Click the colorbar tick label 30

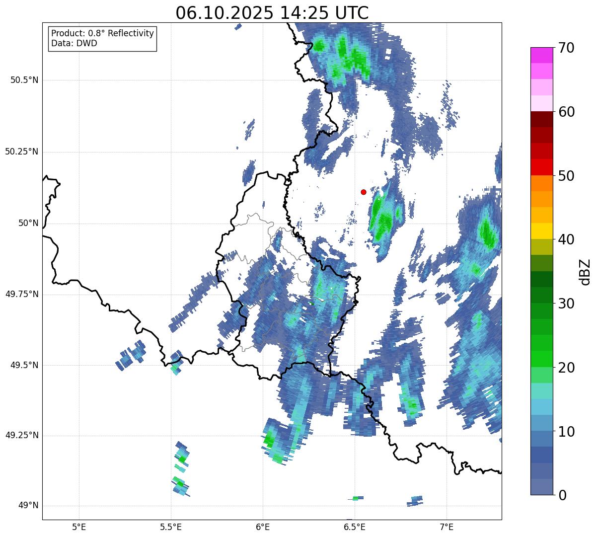pyautogui.click(x=566, y=304)
